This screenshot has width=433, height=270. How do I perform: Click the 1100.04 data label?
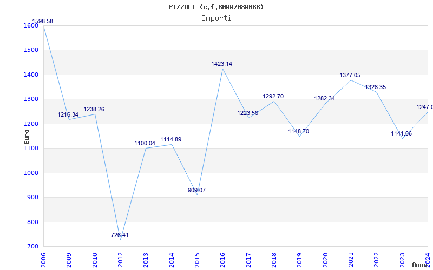tap(145, 143)
